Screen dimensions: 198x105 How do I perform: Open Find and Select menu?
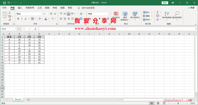177,16
